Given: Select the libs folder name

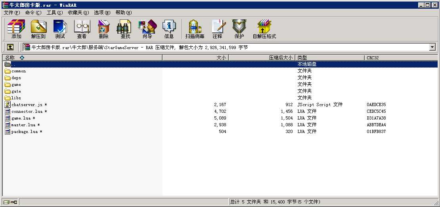Looking at the screenshot, I should (x=16, y=98).
